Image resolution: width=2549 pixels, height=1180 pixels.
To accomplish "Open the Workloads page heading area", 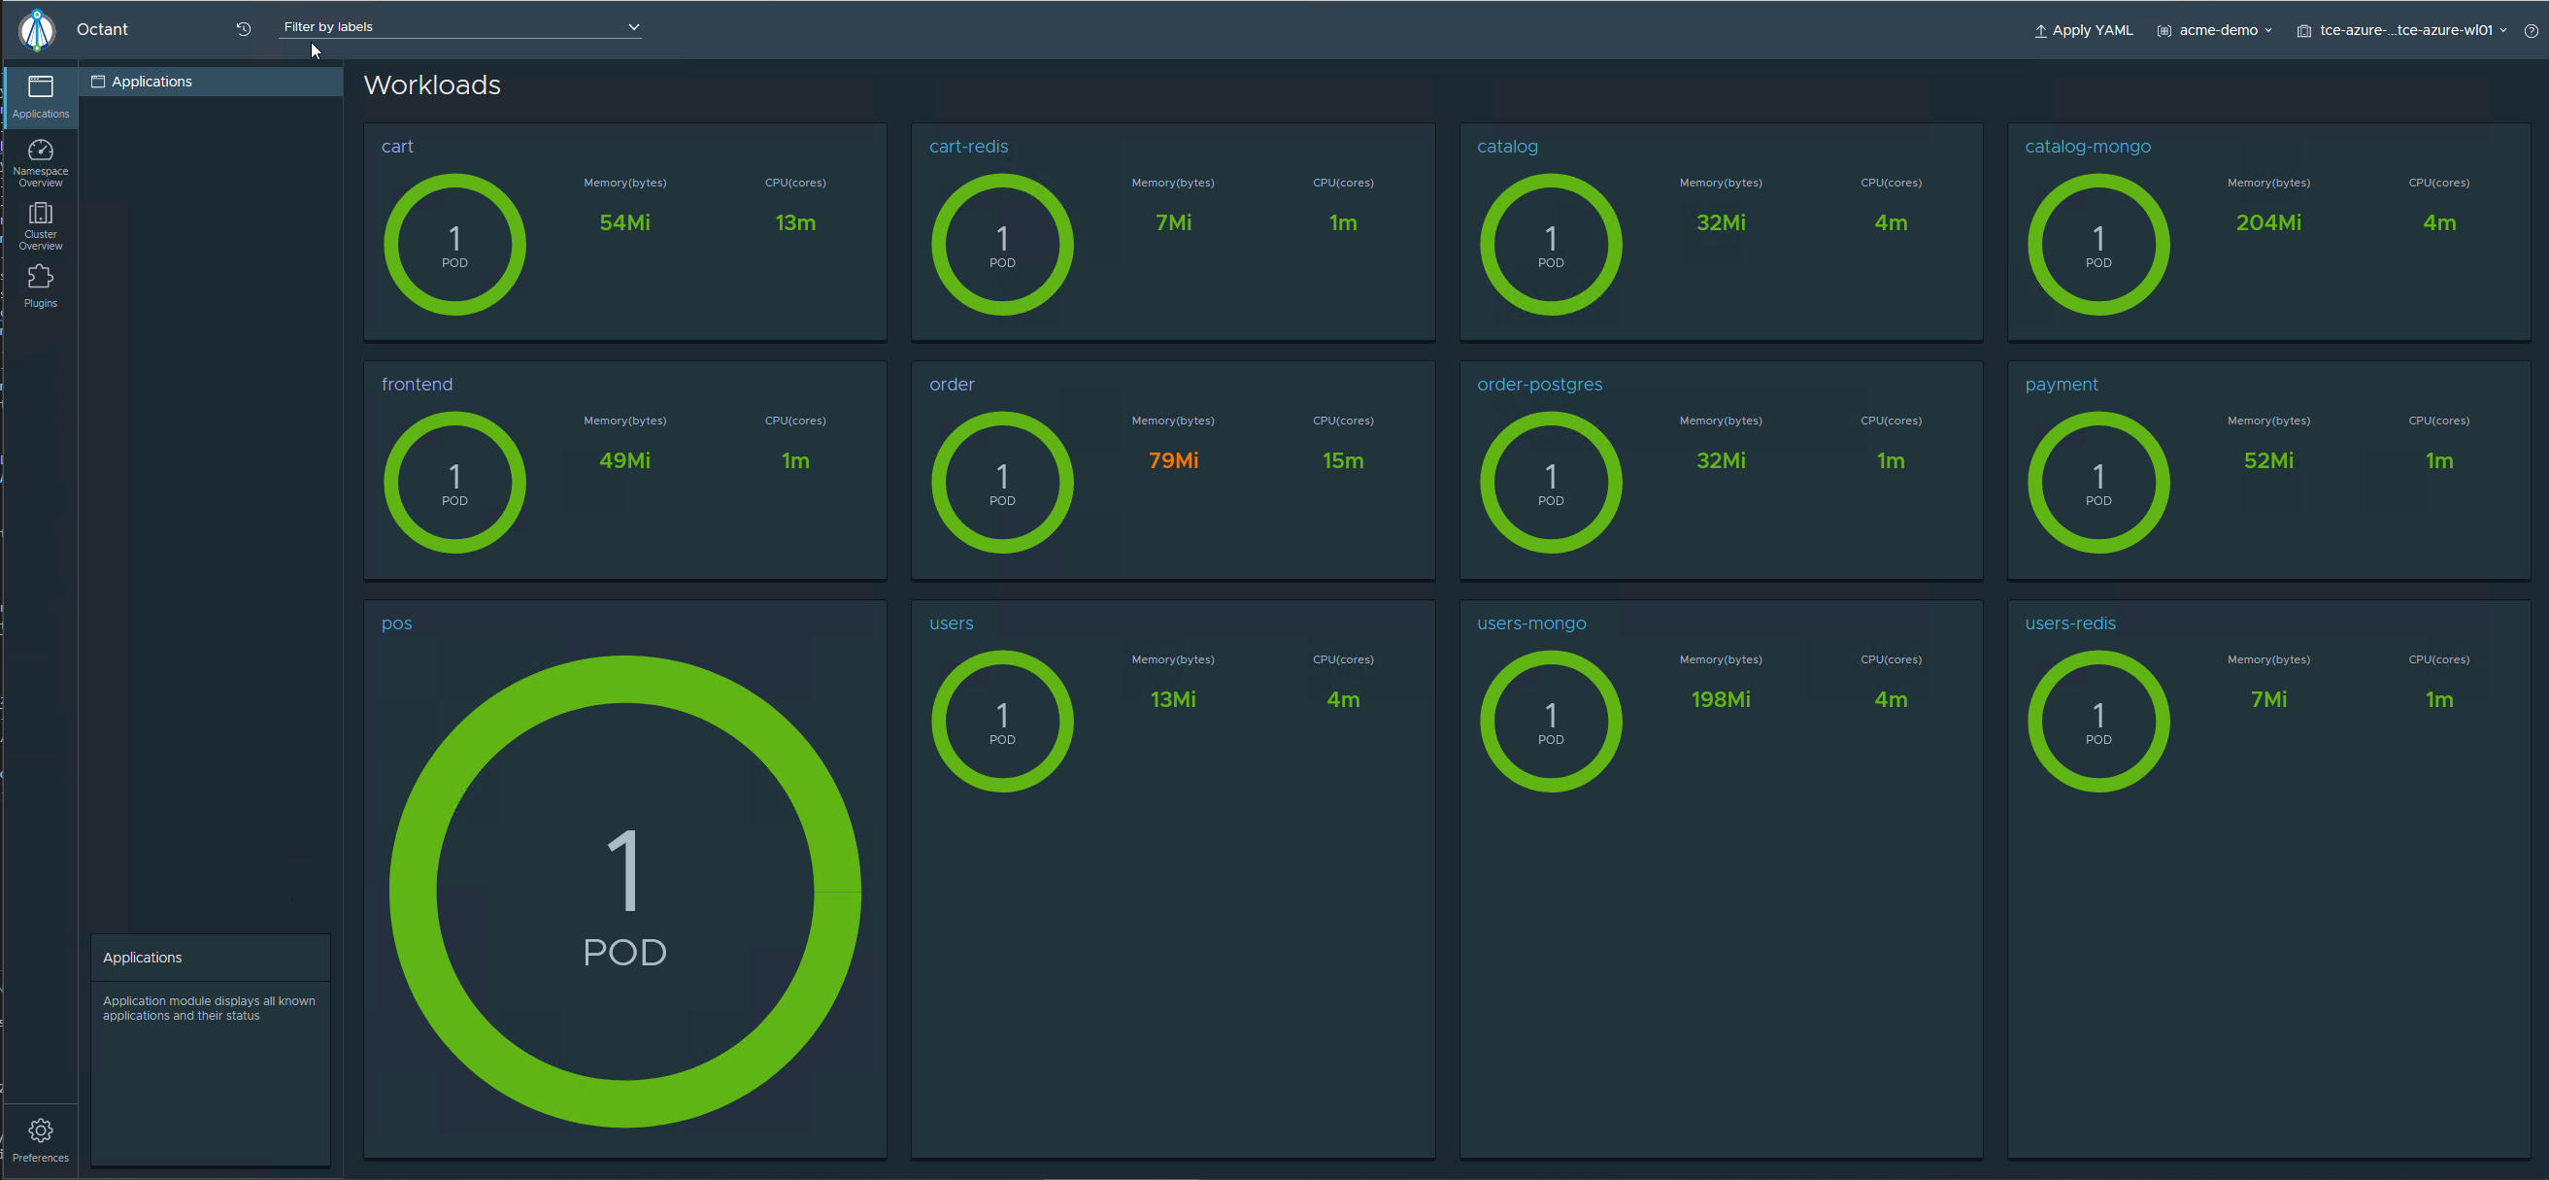I will click(431, 85).
